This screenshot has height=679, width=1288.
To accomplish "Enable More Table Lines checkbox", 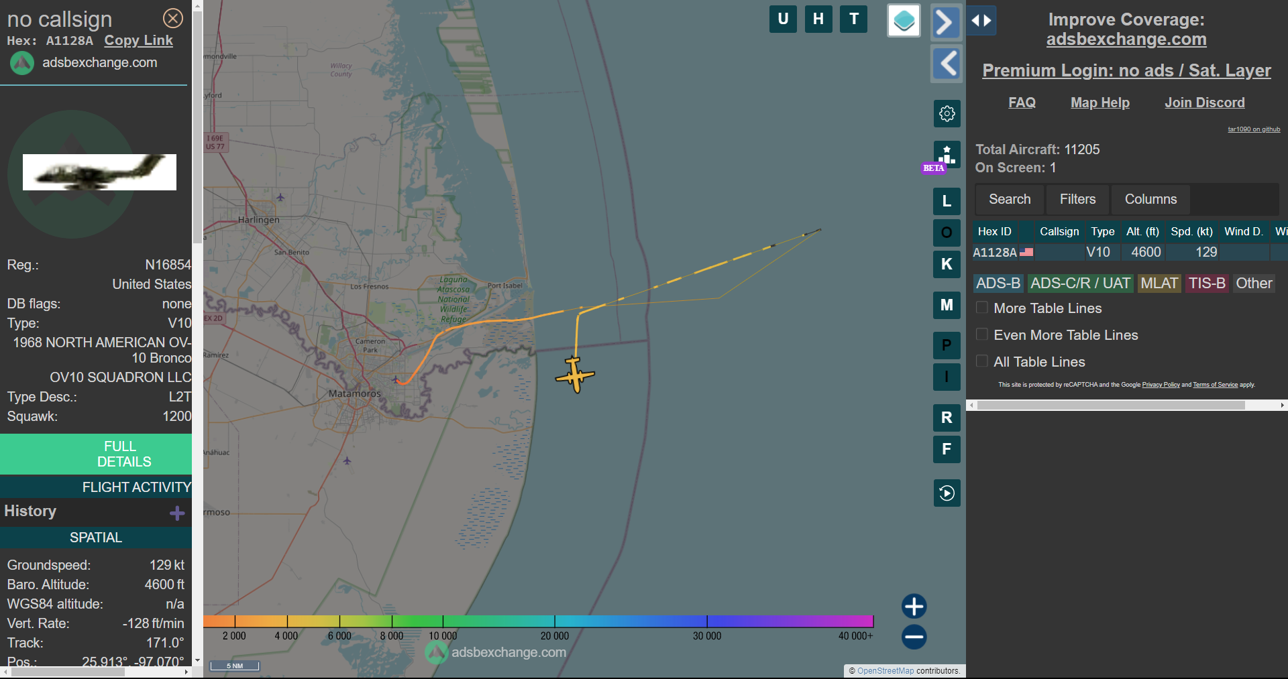I will (x=982, y=308).
